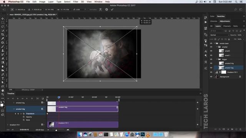This screenshot has height=138, width=246.
Task: Commit the transform with the checkmark
Action: tap(112, 9)
